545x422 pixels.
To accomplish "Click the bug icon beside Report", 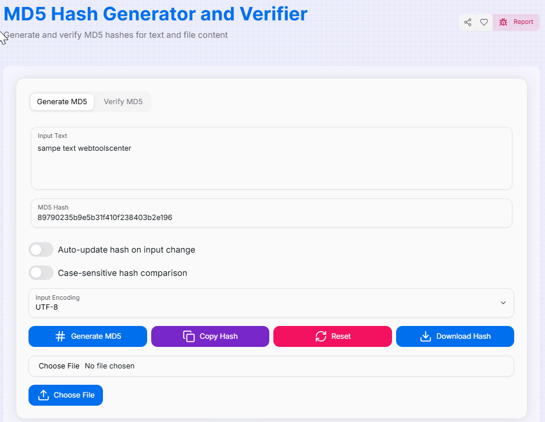I will click(503, 22).
